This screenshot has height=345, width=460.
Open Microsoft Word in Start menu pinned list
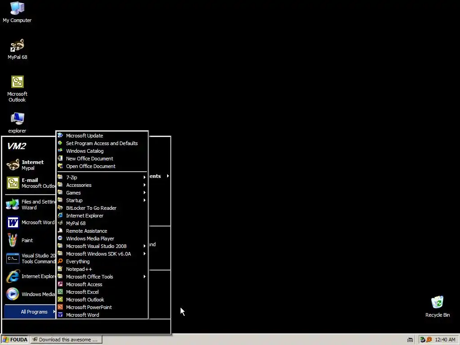click(30, 222)
